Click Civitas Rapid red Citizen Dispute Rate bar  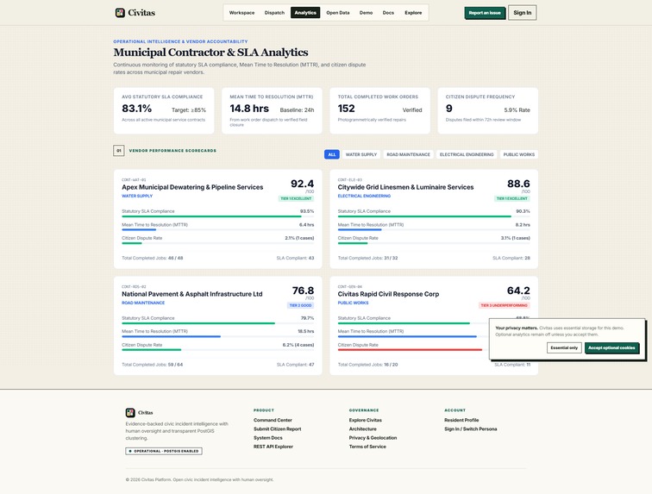click(x=410, y=350)
